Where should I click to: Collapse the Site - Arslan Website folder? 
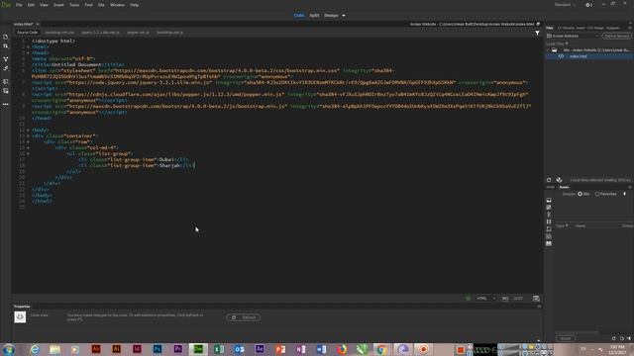tap(548, 50)
